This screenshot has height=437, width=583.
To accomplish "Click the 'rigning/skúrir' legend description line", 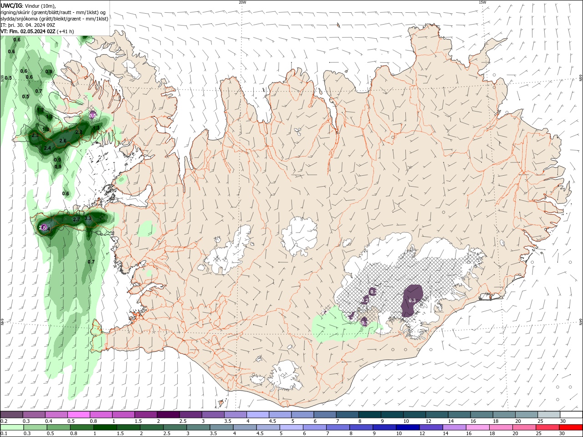I will [54, 12].
